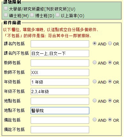This screenshot has width=124, height=137.
Task: Set 年級包括 to AND
Action: tap(95, 81)
